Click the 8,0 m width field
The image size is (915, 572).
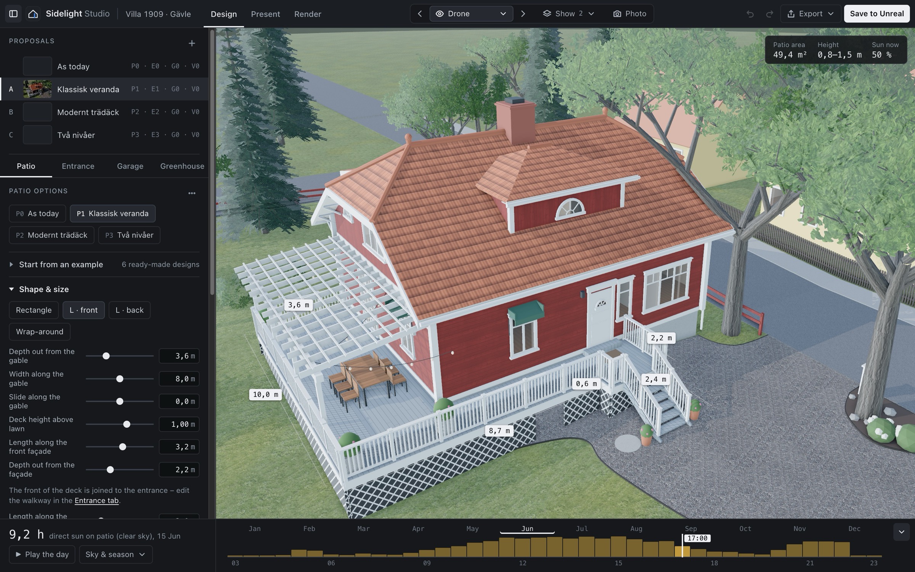pos(179,379)
